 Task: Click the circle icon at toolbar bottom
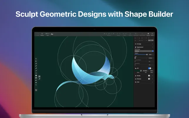(36, 90)
